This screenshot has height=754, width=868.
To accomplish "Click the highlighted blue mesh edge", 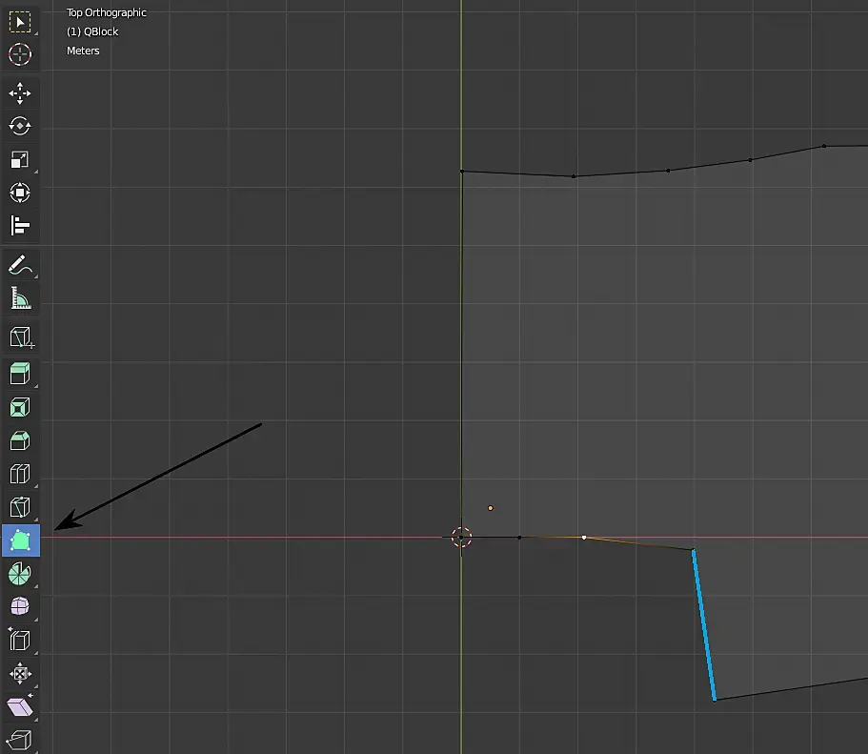I will click(x=703, y=625).
